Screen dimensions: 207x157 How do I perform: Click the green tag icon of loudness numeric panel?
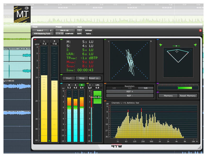point(61,40)
